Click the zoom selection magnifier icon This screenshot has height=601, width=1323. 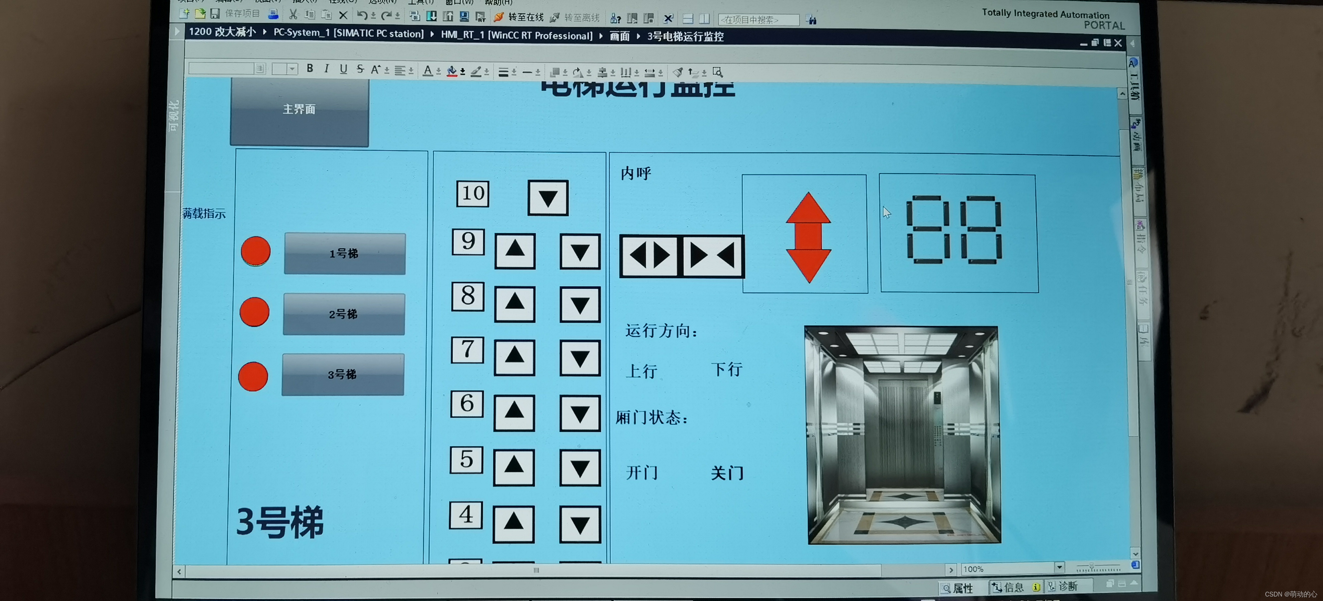coord(717,72)
